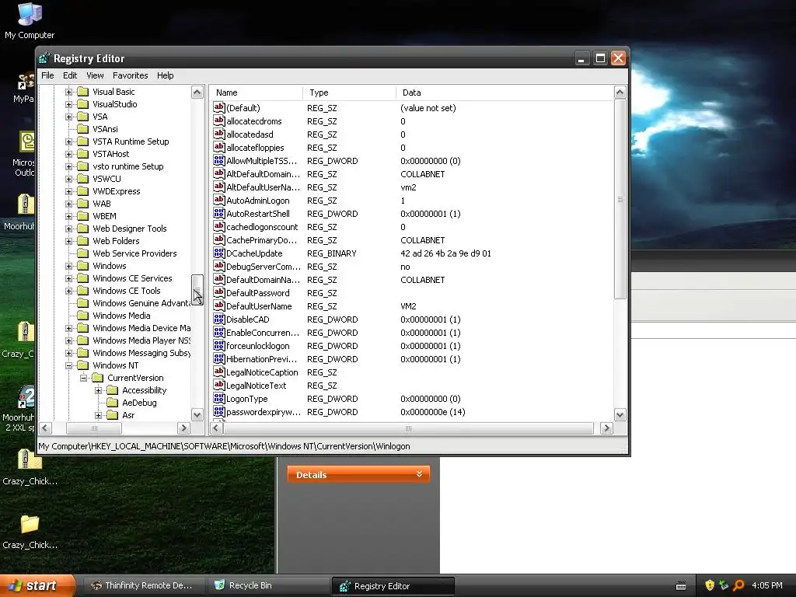
Task: Collapse the Windows NT tree node
Action: (x=68, y=365)
